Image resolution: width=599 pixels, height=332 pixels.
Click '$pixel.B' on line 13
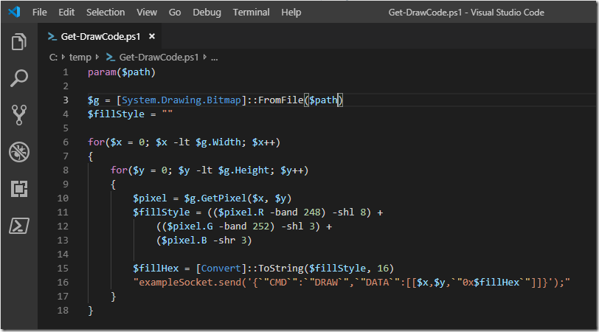pyautogui.click(x=184, y=241)
